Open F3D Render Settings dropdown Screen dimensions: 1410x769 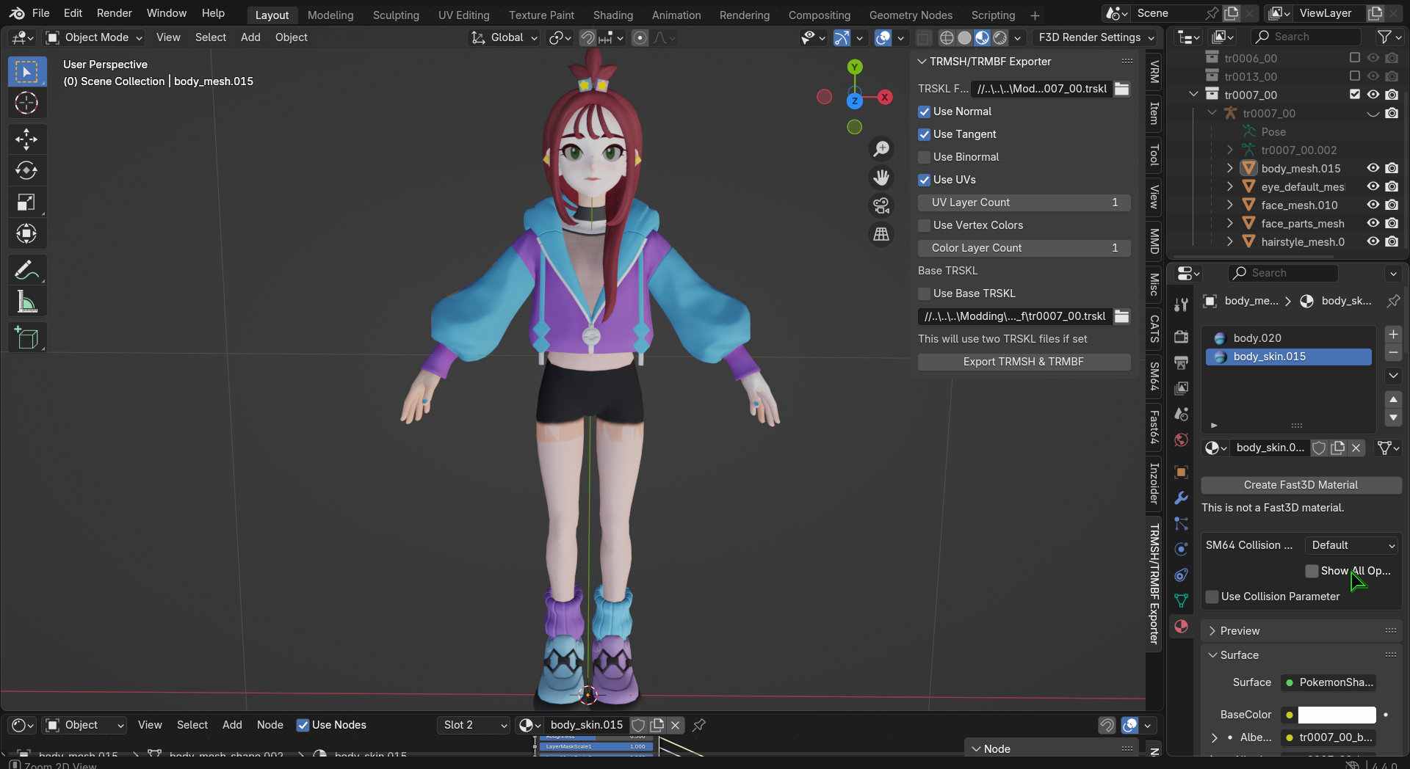click(1095, 37)
